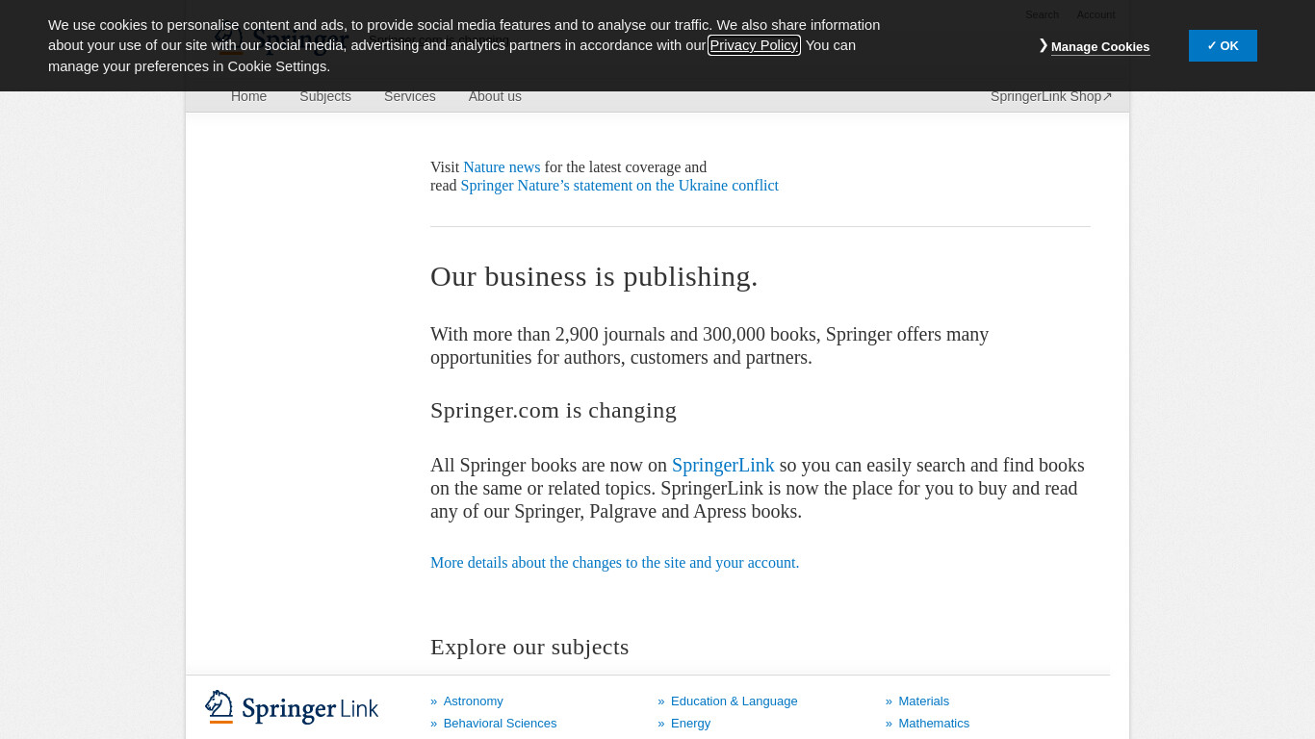Follow the SpringerLink link in paragraph
This screenshot has width=1315, height=739.
point(723,466)
